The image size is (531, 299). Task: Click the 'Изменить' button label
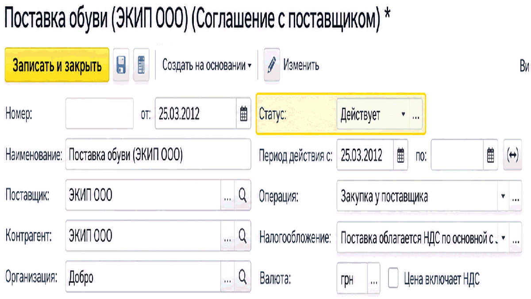[x=301, y=65]
